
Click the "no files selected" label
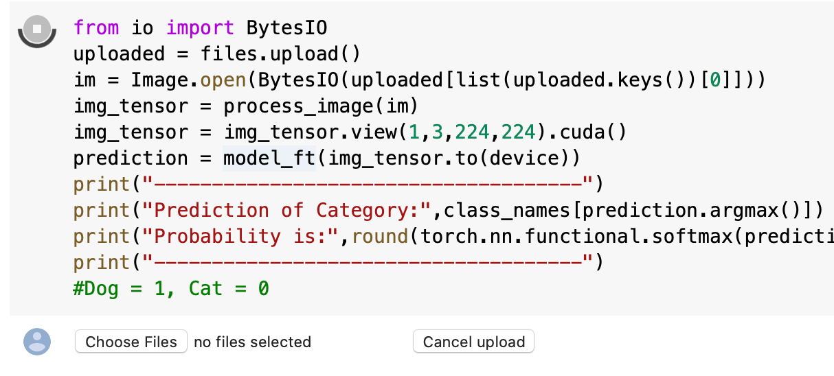pyautogui.click(x=252, y=342)
